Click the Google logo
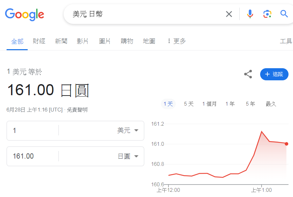The height and width of the screenshot is (197, 293). (x=24, y=14)
